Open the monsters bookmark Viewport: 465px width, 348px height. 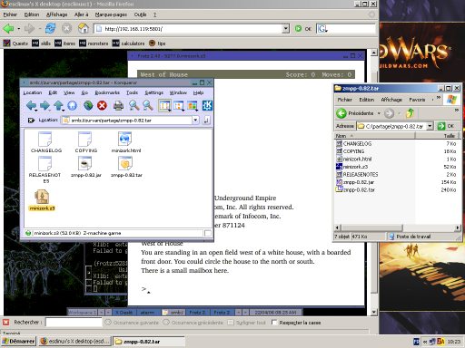pos(94,43)
